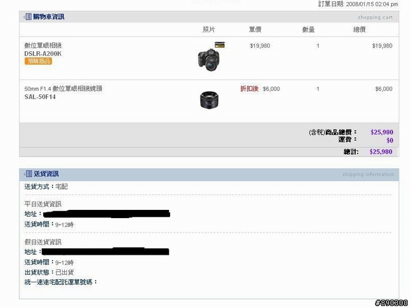Screen dimensions: 411x308
Task: Click the yellow badge above camera photo
Action: (220, 44)
